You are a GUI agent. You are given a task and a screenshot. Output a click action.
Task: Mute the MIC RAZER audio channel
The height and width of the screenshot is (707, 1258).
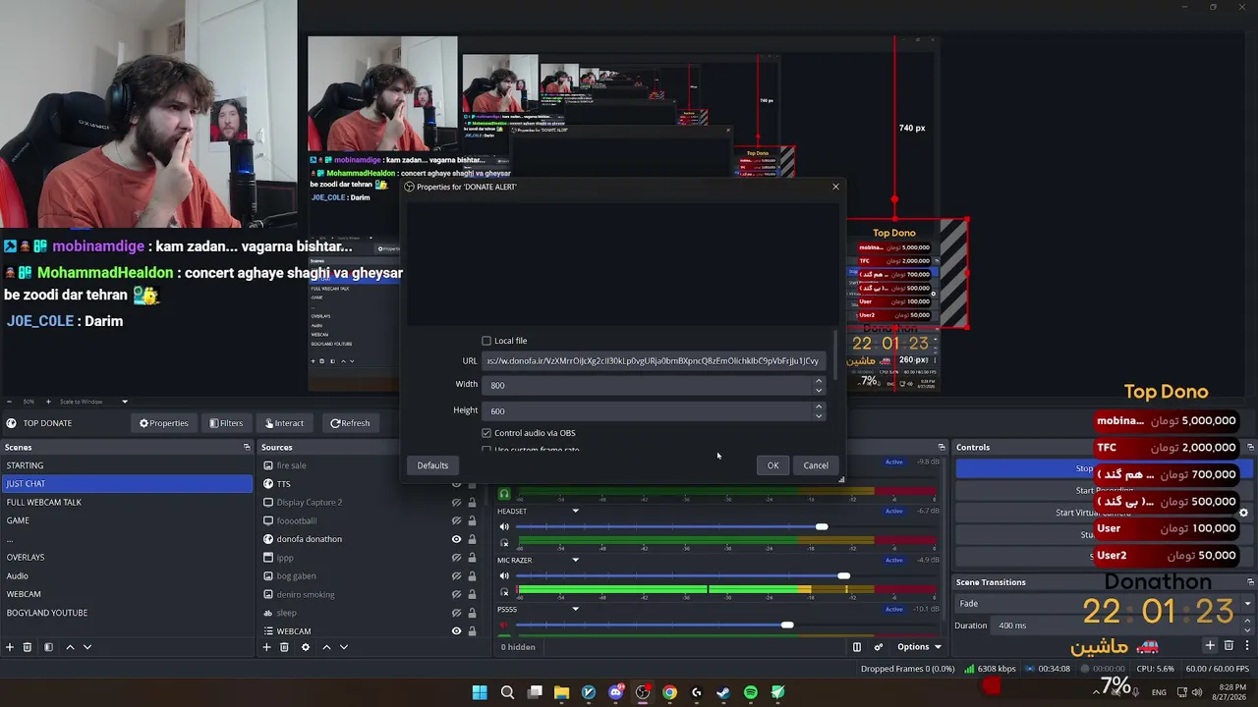click(504, 576)
